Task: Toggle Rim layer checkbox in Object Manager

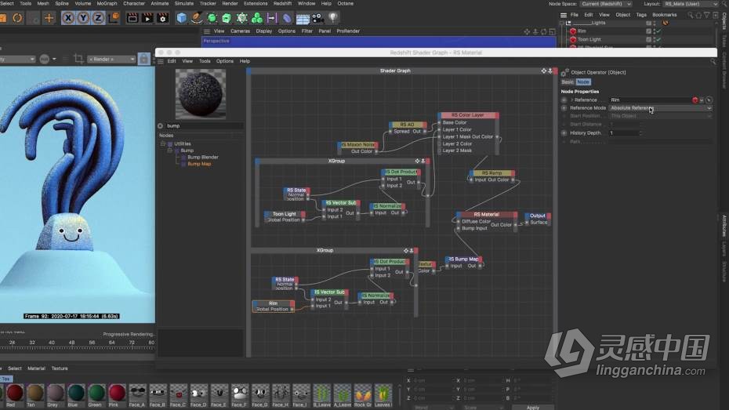Action: click(x=648, y=31)
